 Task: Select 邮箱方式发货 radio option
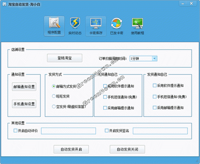(54, 86)
